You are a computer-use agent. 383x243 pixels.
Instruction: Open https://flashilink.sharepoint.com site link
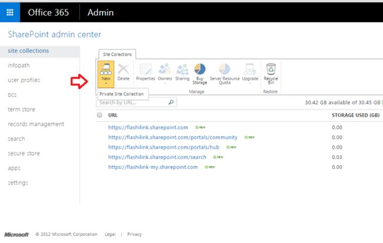pos(148,127)
